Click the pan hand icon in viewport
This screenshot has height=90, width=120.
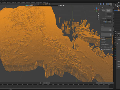click(98, 15)
